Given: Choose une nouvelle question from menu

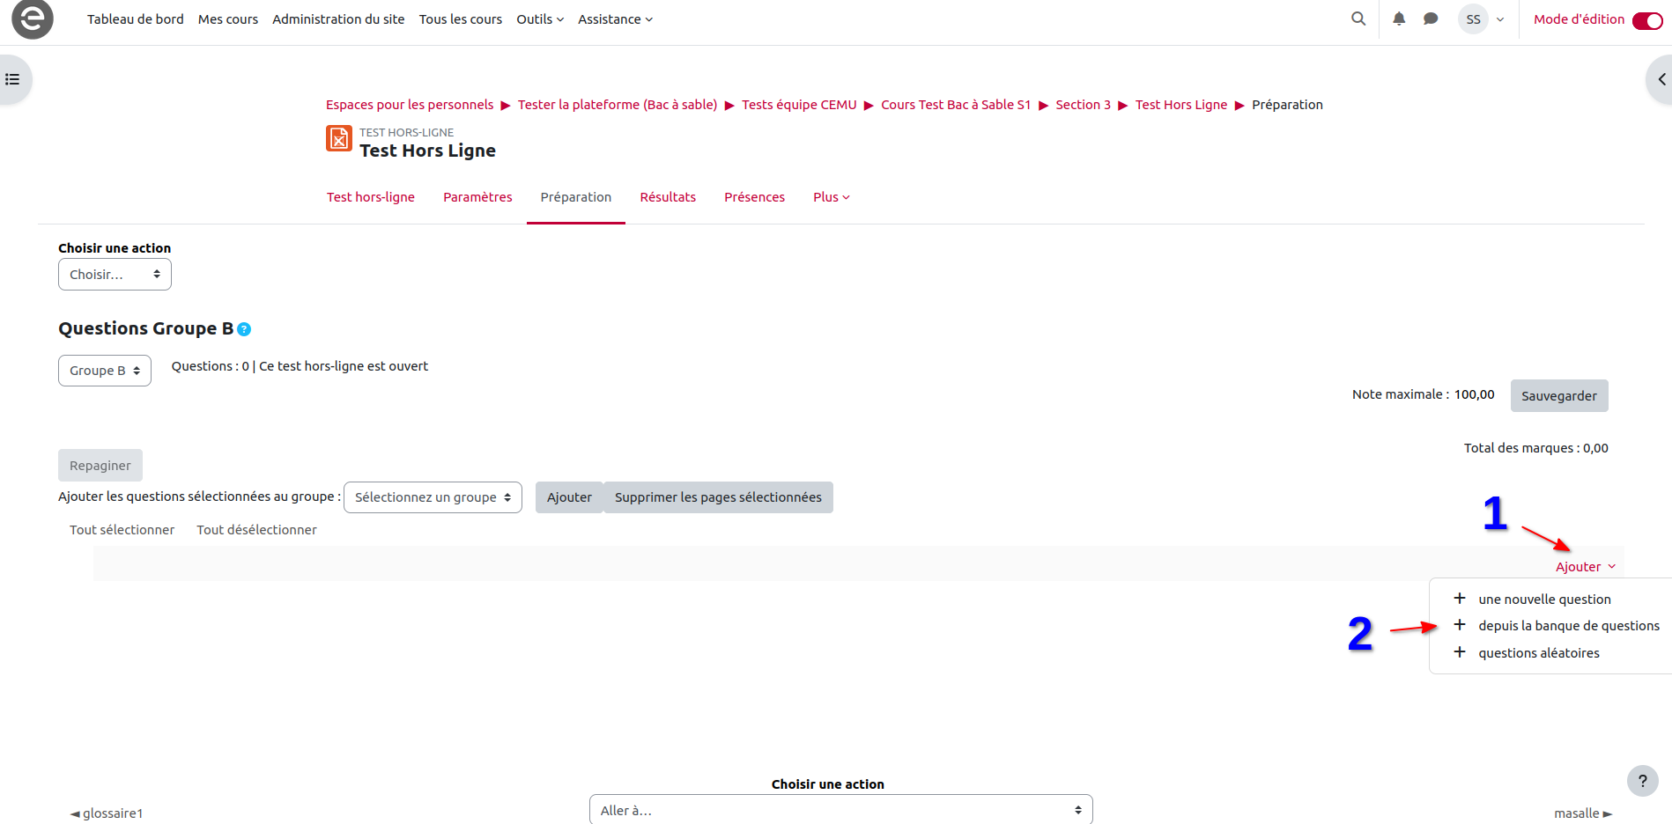Looking at the screenshot, I should point(1544,600).
